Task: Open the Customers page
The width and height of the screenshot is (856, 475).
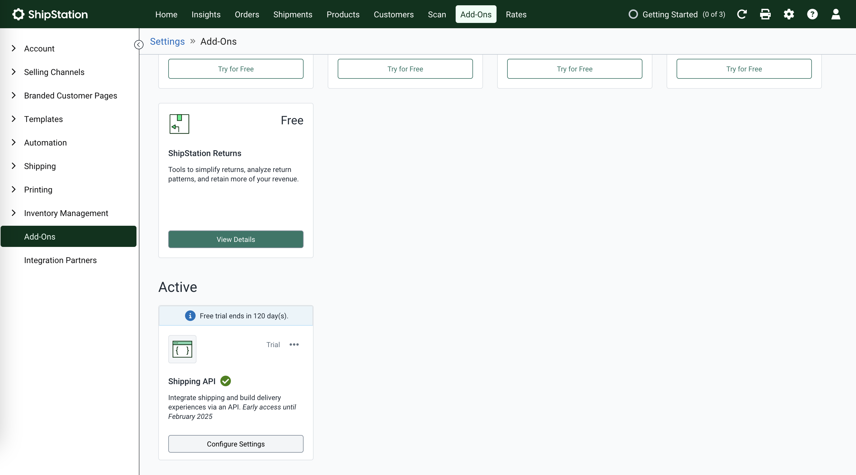Action: tap(394, 14)
